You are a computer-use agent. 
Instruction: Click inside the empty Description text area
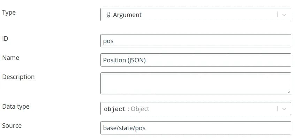195,83
